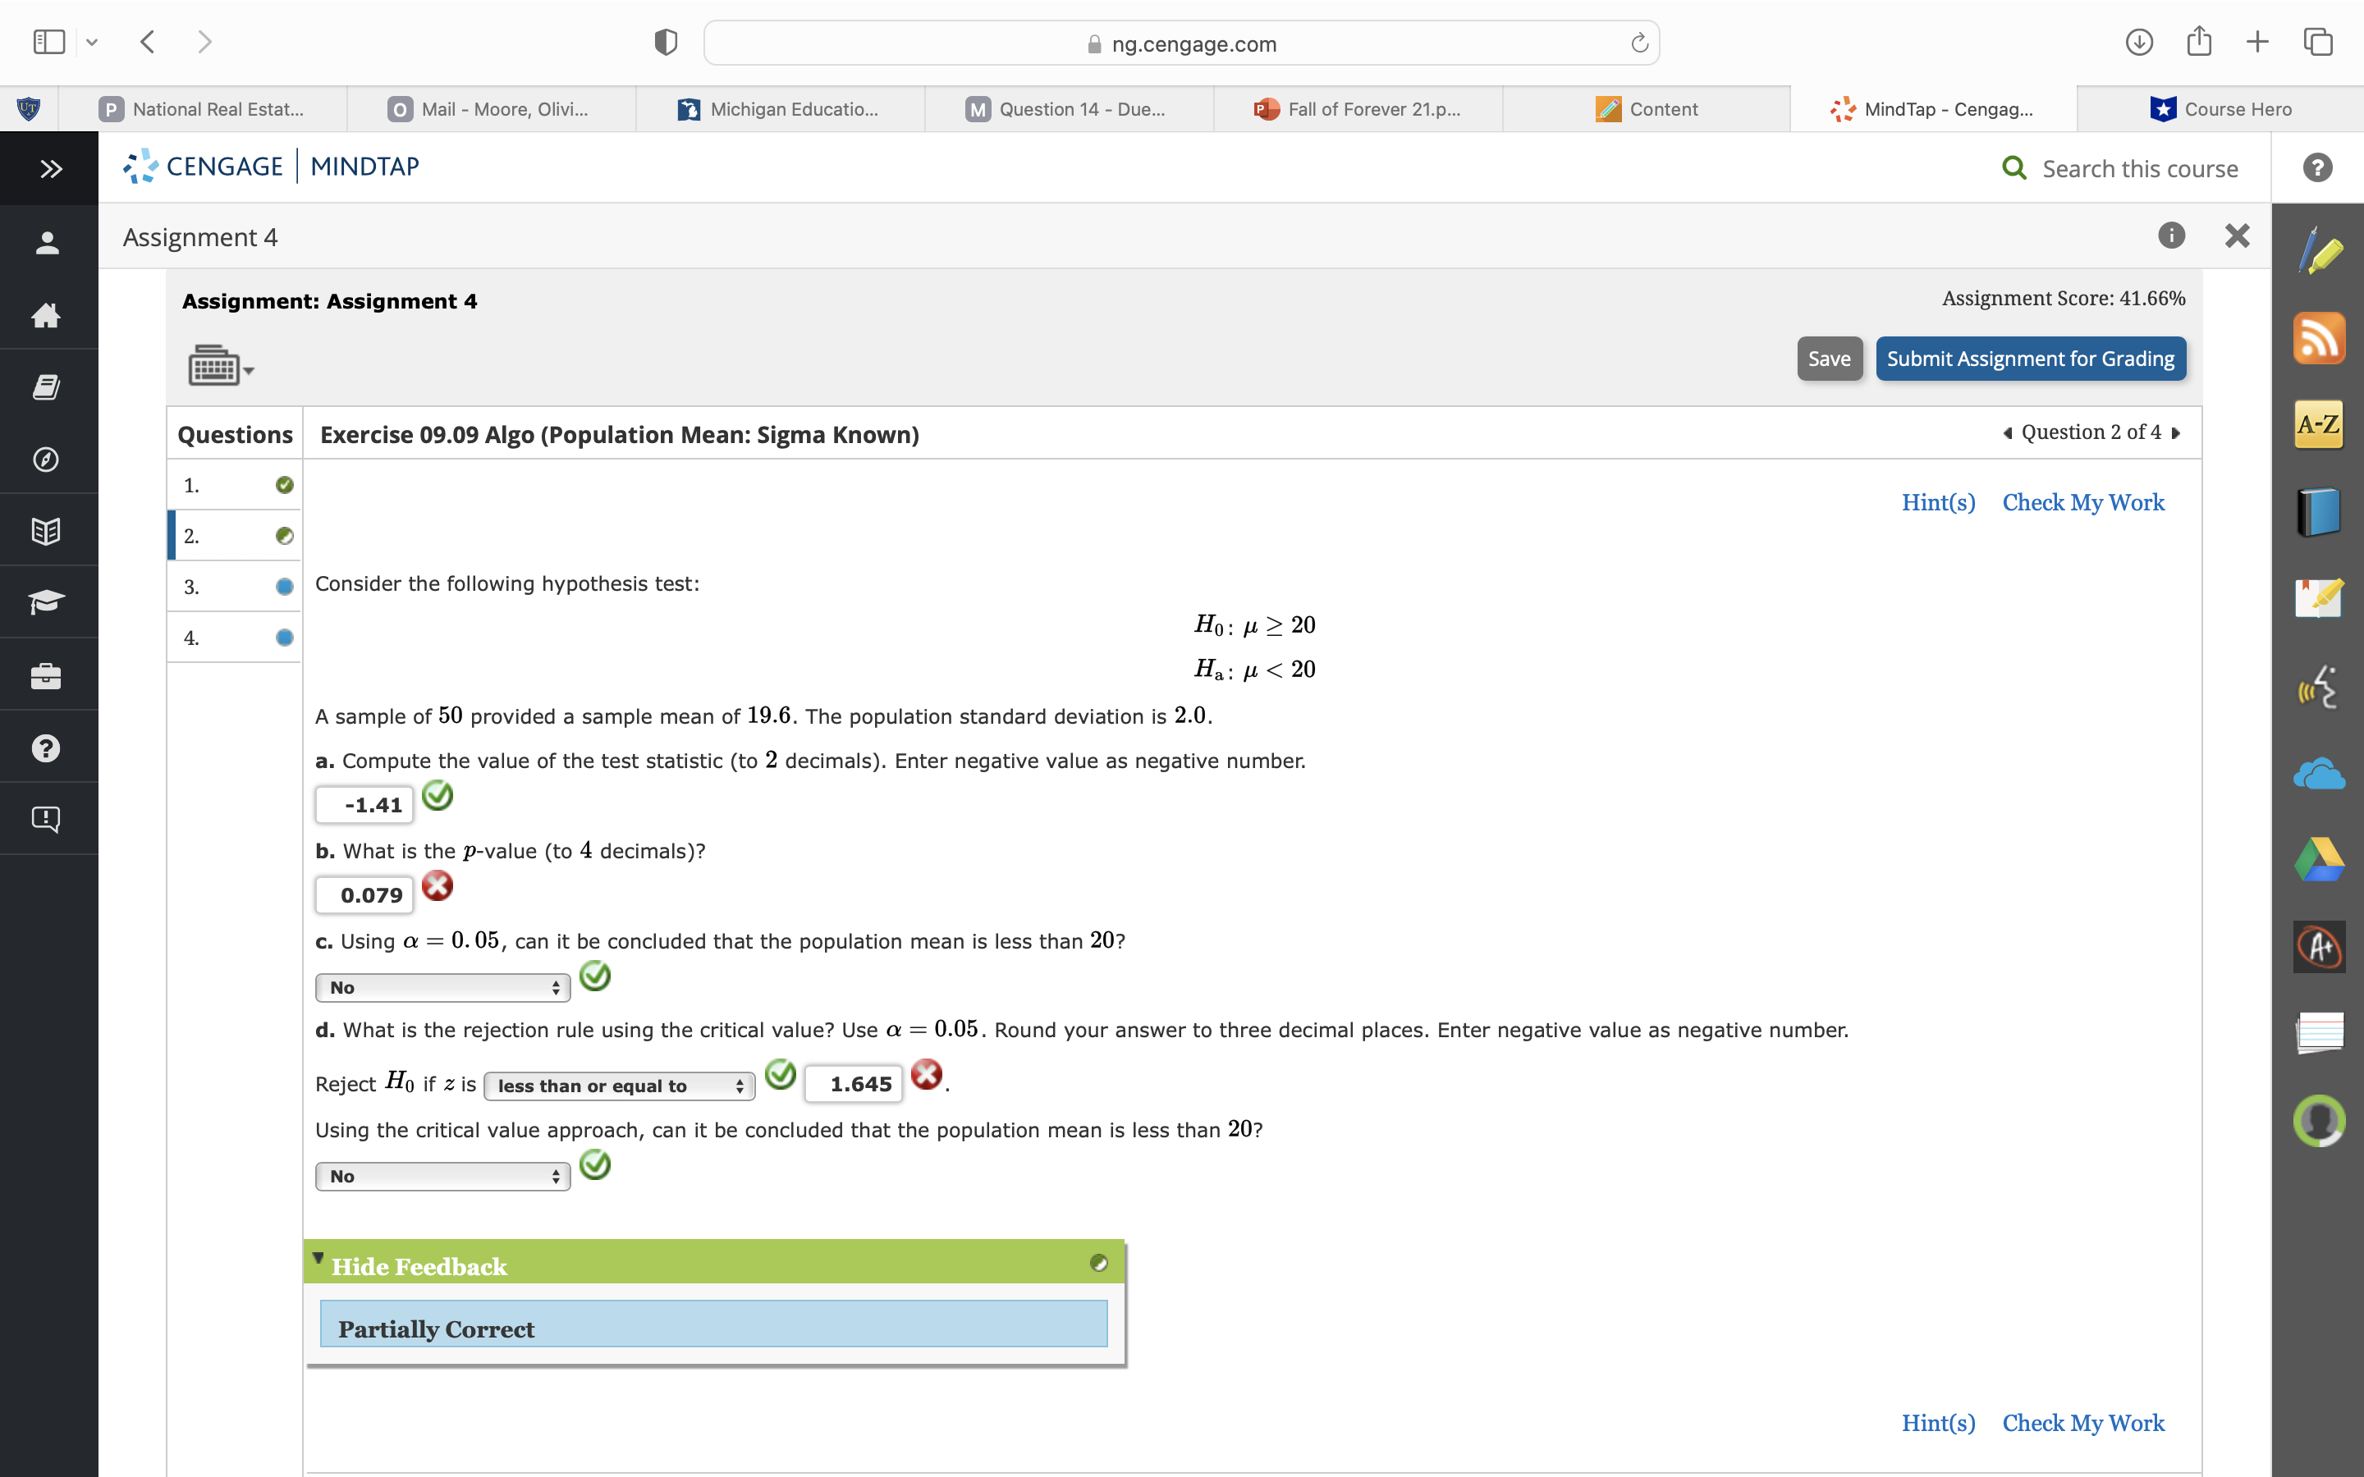The width and height of the screenshot is (2364, 1477).
Task: Click the graduation cap sidebar icon
Action: [x=46, y=601]
